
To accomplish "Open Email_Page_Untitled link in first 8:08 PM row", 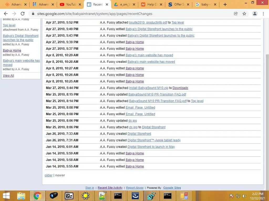I will coord(140,108).
